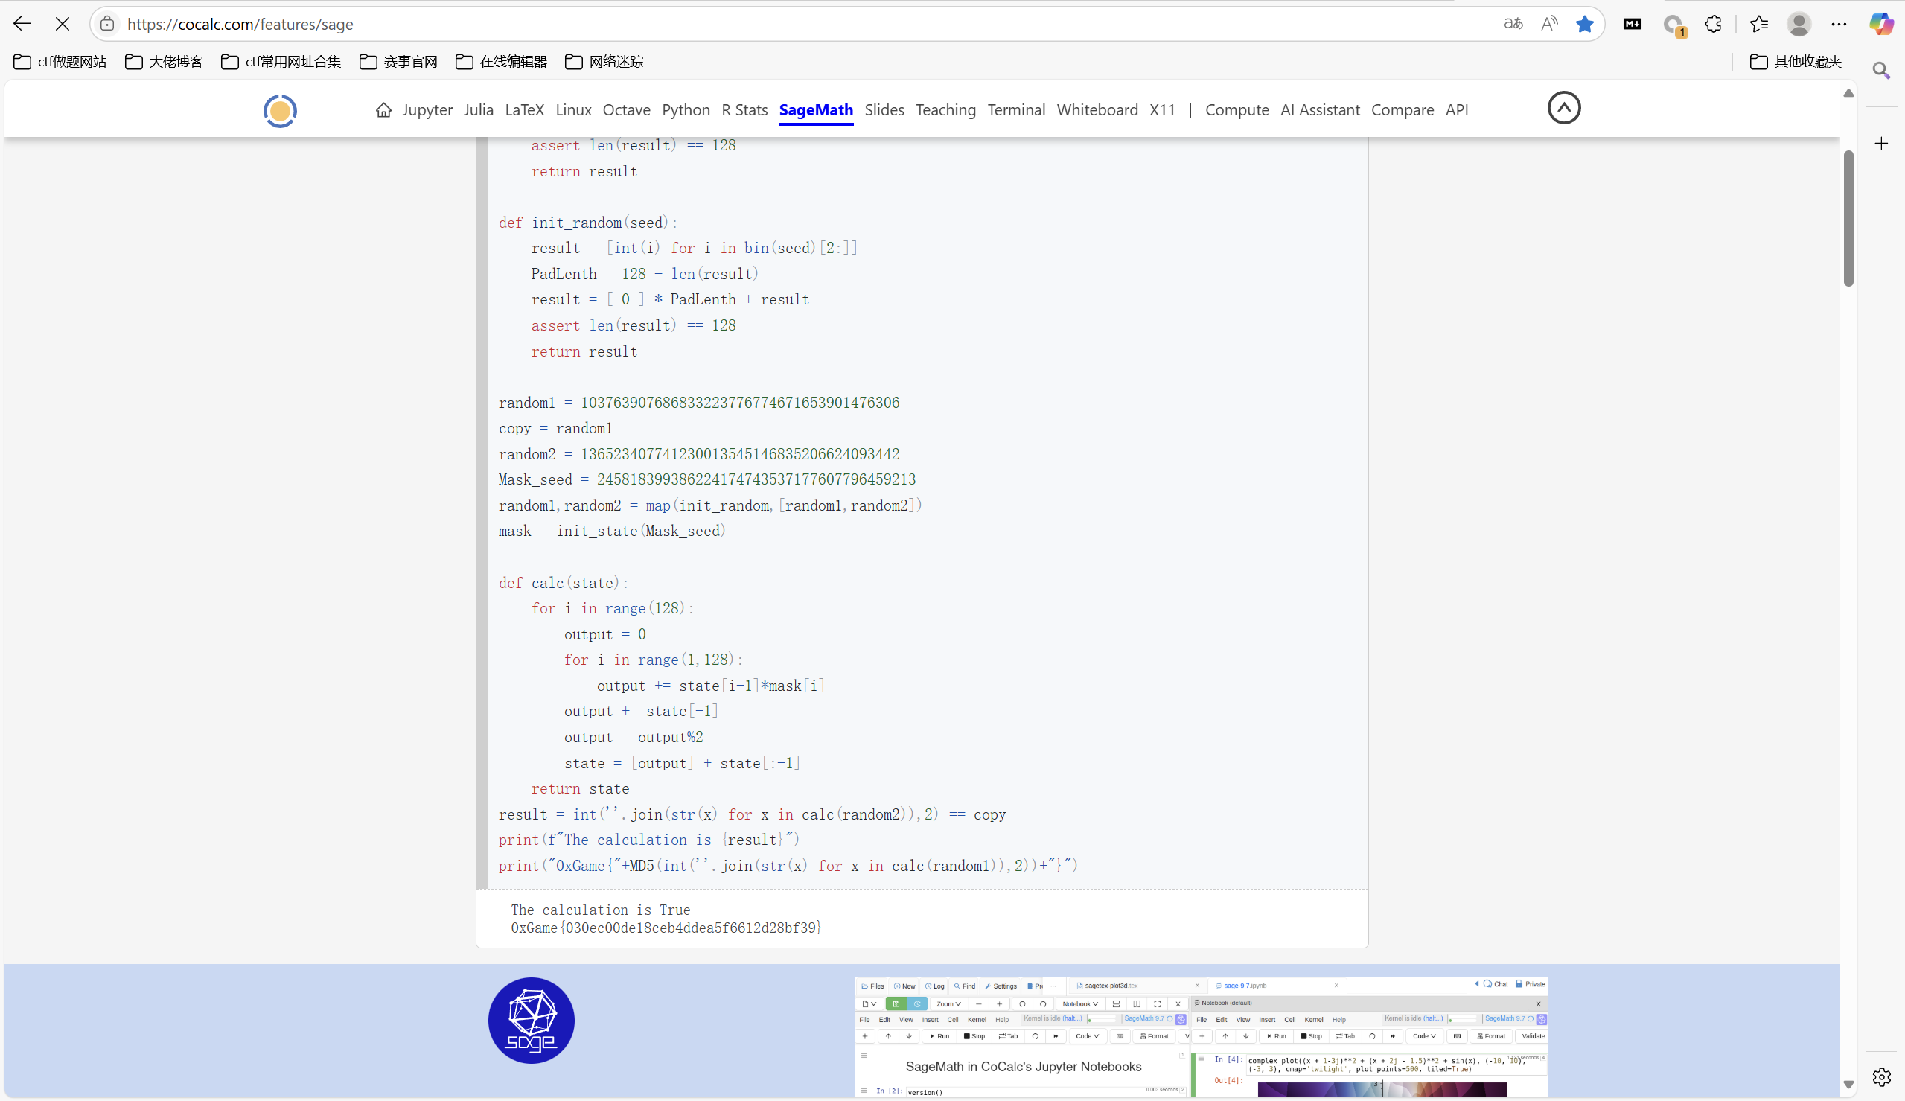The width and height of the screenshot is (1905, 1101).
Task: Click the line 'def init_random(seed):'
Action: tap(588, 223)
